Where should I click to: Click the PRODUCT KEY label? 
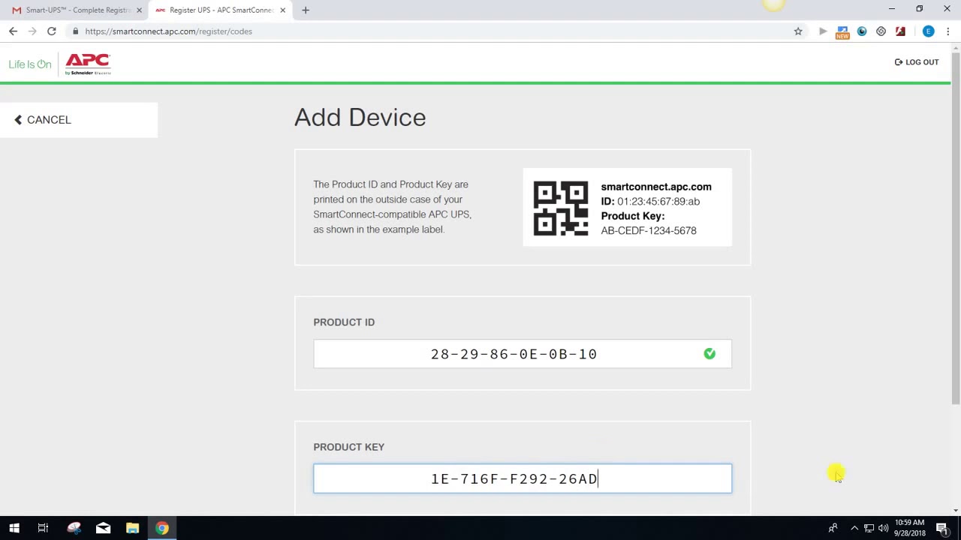click(x=349, y=447)
